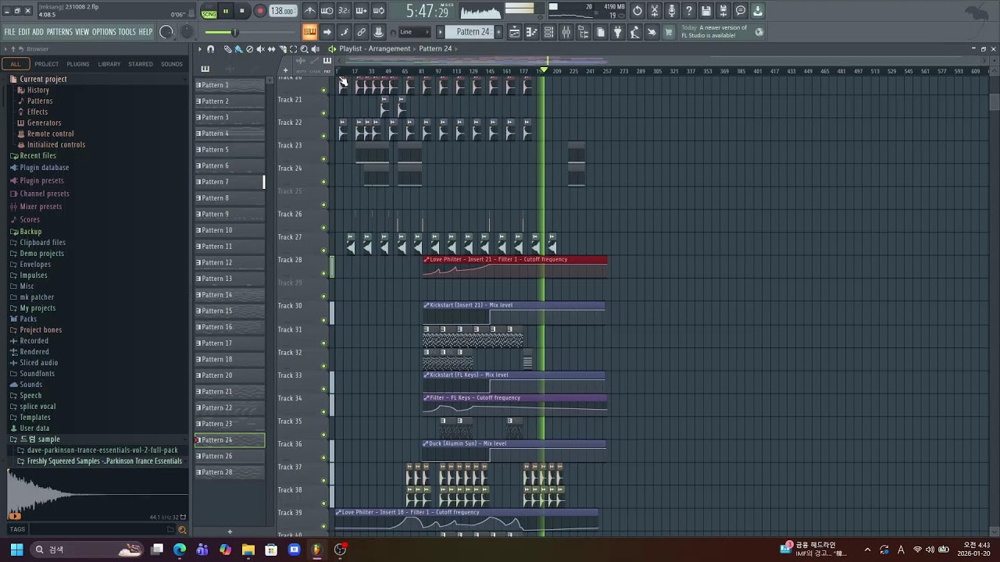Open the OPTIONS menu

point(104,32)
